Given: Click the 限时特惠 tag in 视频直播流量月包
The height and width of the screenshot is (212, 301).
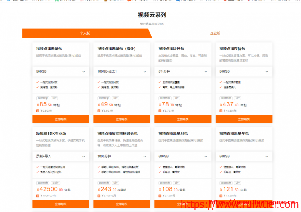Looking at the screenshot, I should (x=165, y=183).
